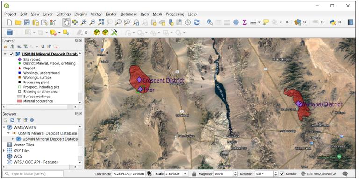Open Data Source Manager database icon

point(10,33)
